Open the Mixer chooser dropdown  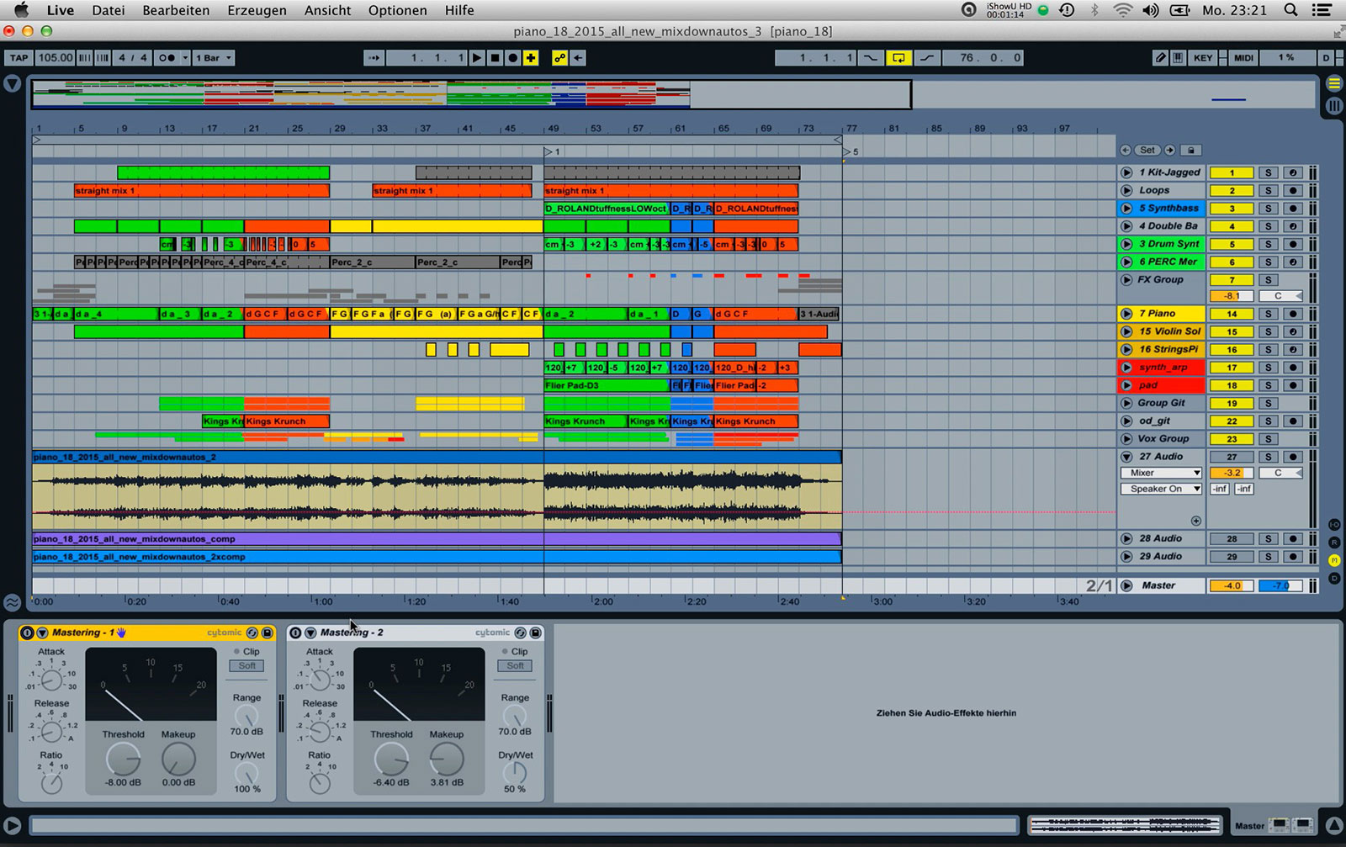(x=1161, y=473)
